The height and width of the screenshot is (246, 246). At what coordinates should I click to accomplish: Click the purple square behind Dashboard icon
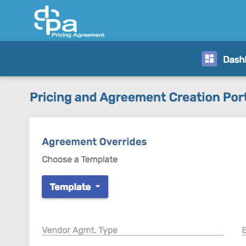pos(209,58)
